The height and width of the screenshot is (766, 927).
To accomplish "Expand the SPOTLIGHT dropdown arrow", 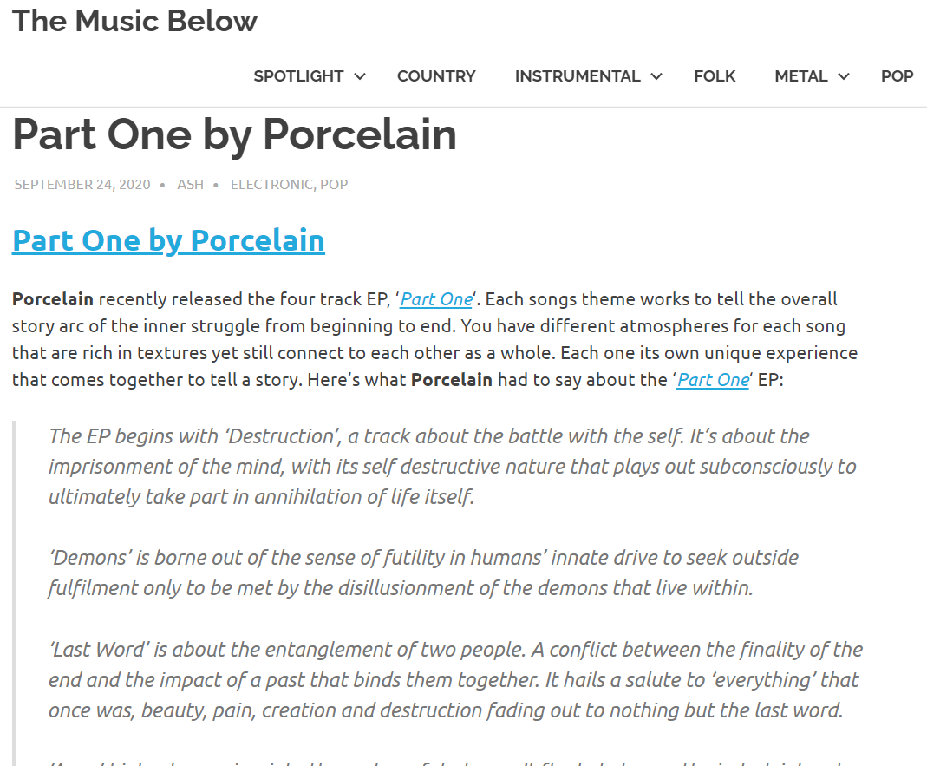I will [362, 76].
